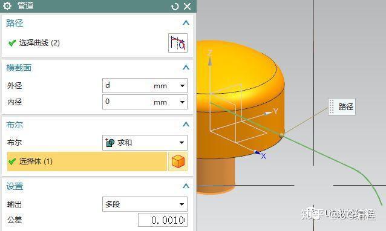
Task: Click the 内径 label
Action: coord(15,102)
